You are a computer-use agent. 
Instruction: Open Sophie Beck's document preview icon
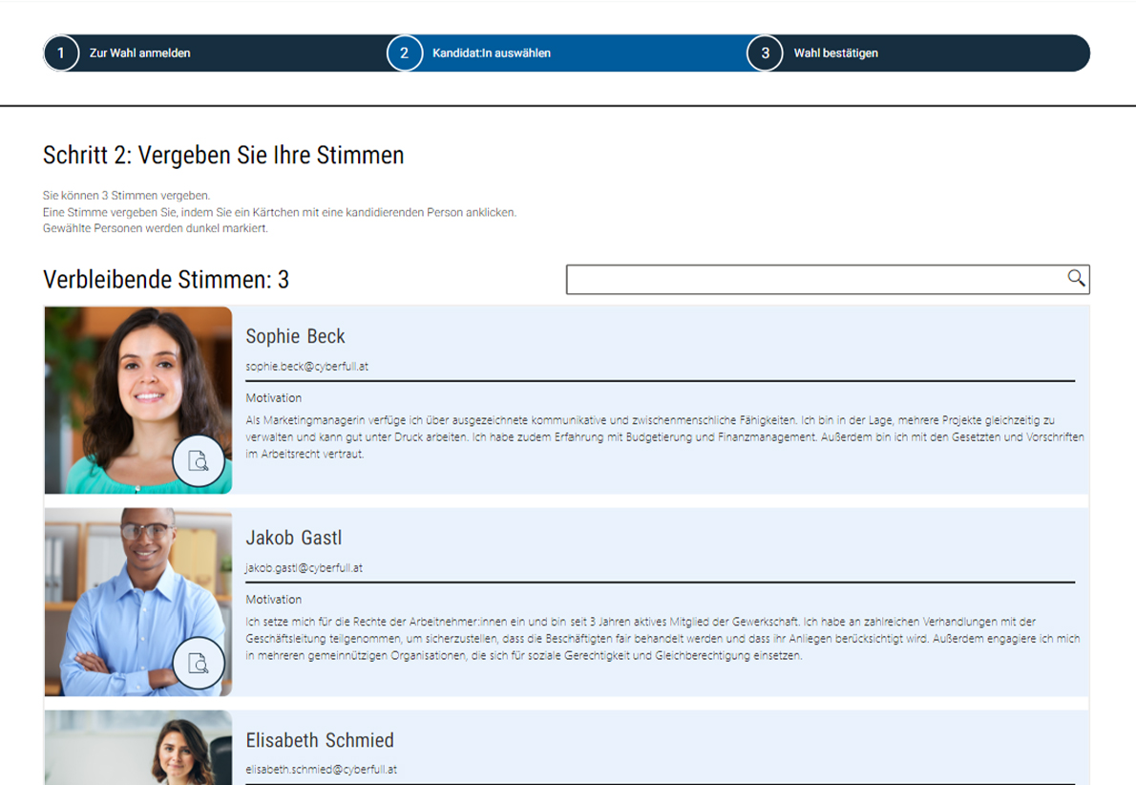[x=199, y=461]
